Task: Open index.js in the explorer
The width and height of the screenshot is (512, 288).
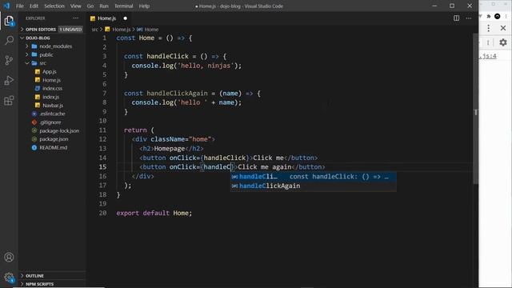Action: click(50, 97)
